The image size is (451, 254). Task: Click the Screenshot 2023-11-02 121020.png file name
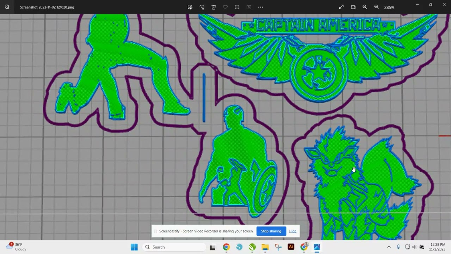47,7
